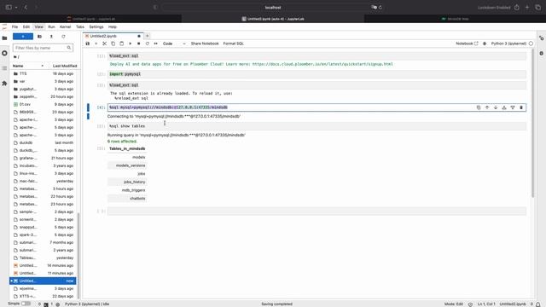Insert a cell below via cell toolbar
Image resolution: width=546 pixels, height=307 pixels.
[513, 107]
